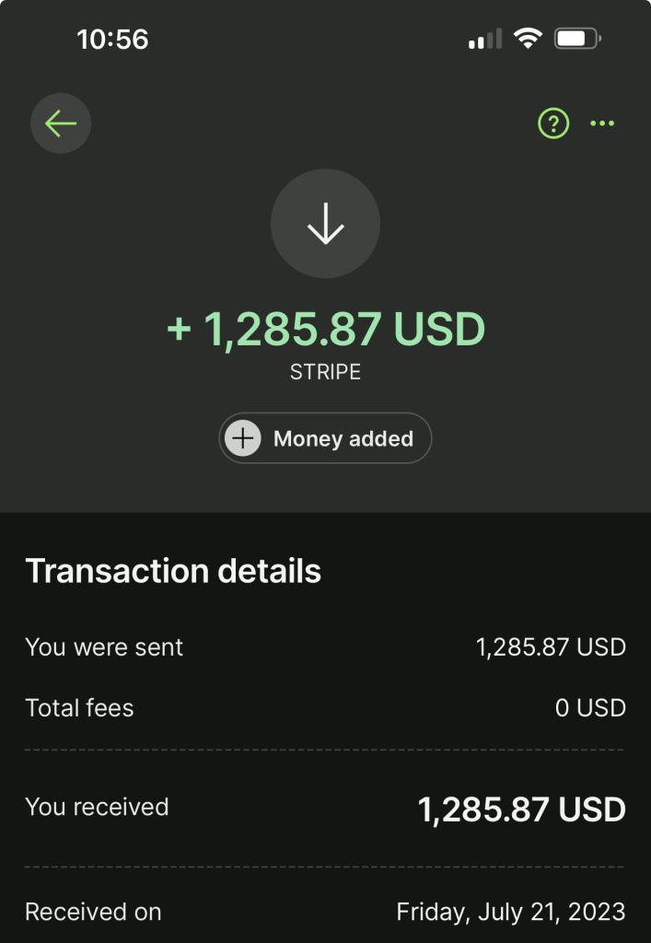651x943 pixels.
Task: Tap the STRIPE sender label
Action: click(325, 373)
